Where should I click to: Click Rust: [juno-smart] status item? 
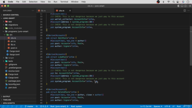tap(58, 106)
